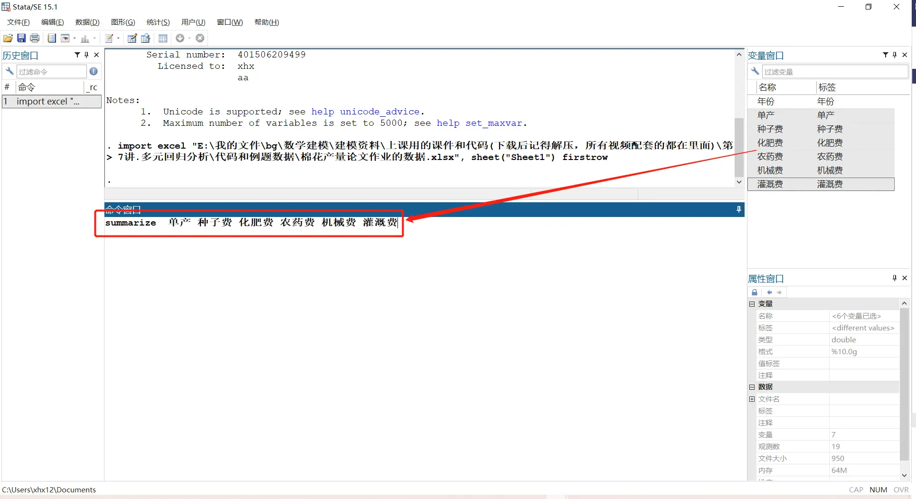Open the Viewer toolbar dropdown arrow
Screen dimensions: 916x499
pyautogui.click(x=75, y=38)
